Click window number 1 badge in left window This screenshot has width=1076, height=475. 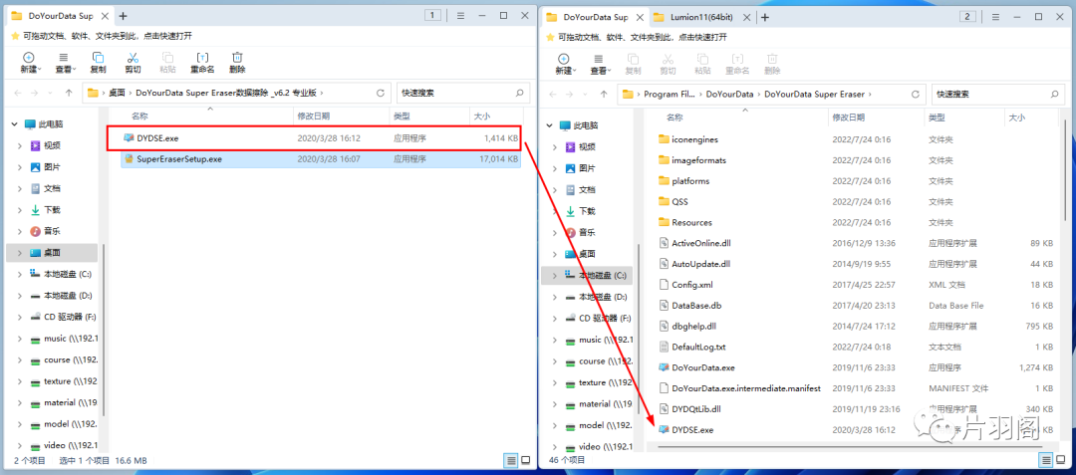[x=432, y=15]
